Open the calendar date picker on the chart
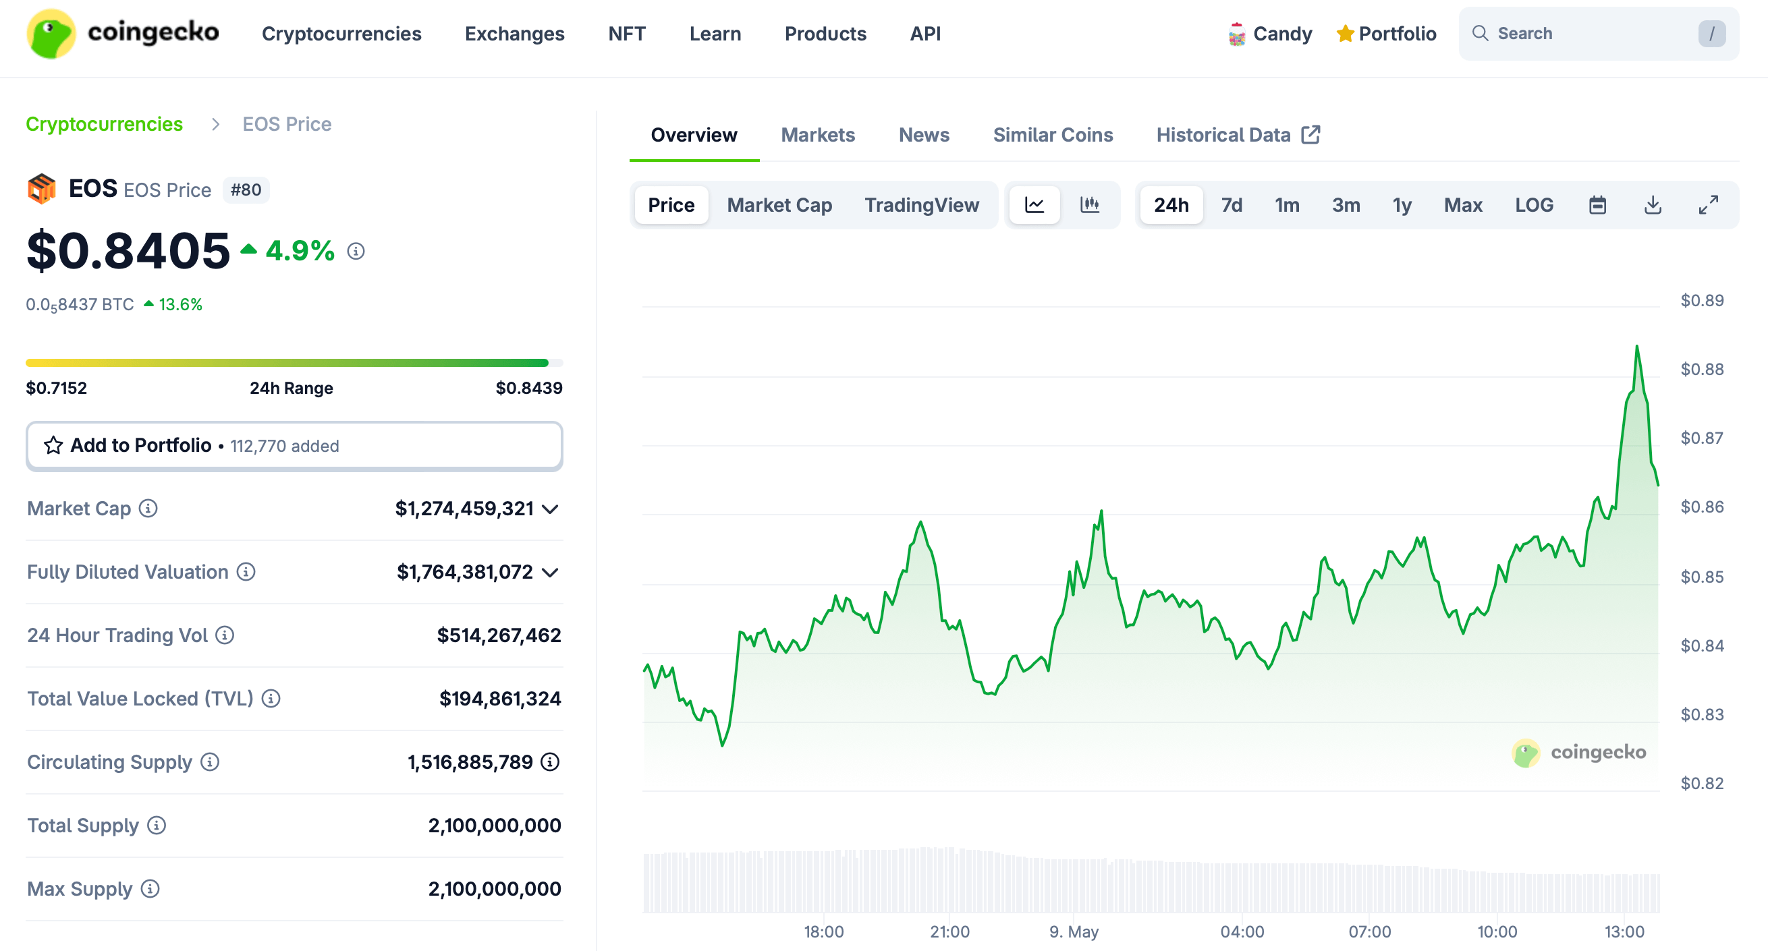1768x951 pixels. (1599, 204)
